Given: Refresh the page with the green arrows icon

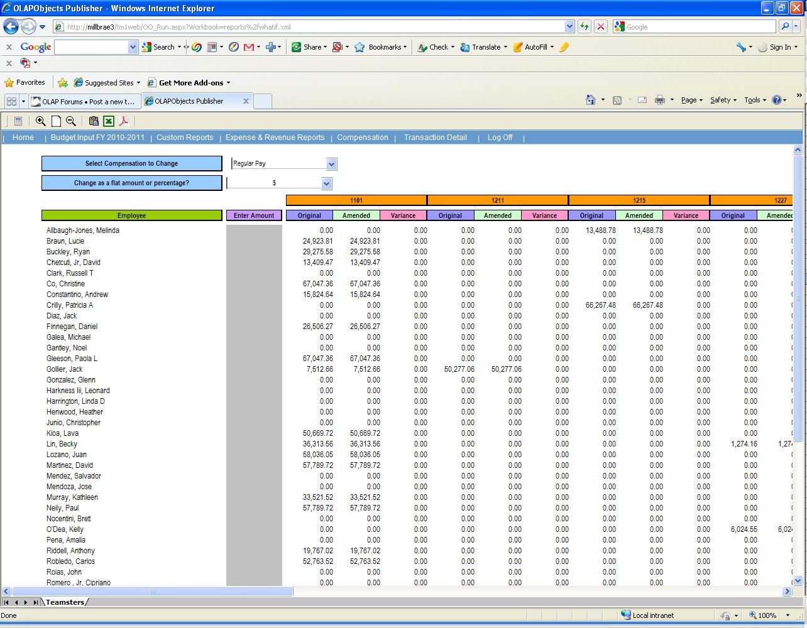Looking at the screenshot, I should tap(585, 26).
